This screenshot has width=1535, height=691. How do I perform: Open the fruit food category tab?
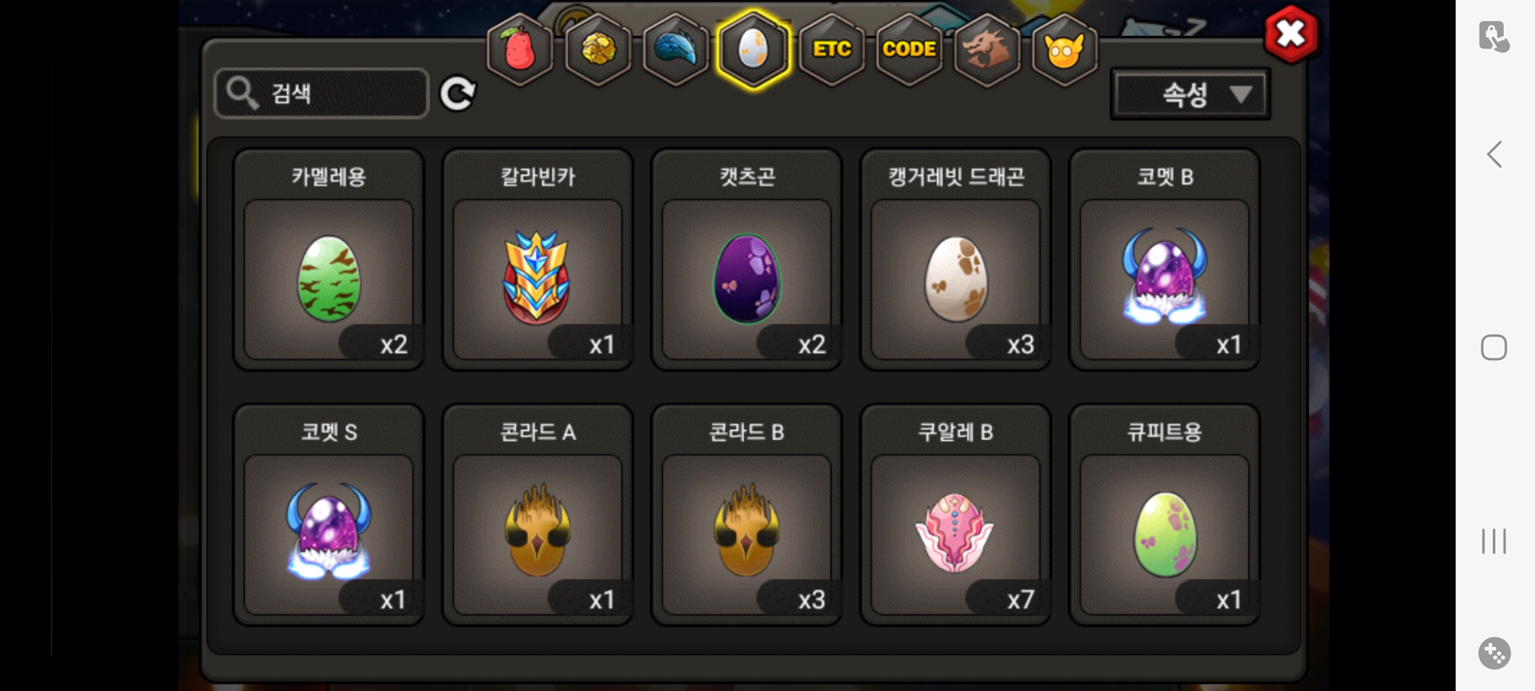tap(520, 49)
